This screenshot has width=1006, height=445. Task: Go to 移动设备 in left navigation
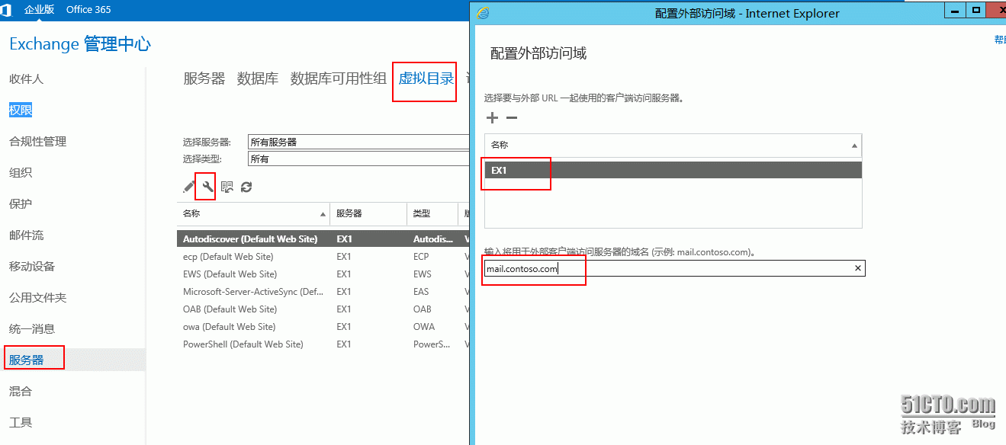32,267
